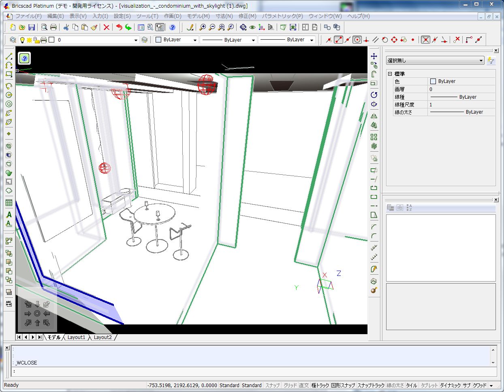The height and width of the screenshot is (392, 504).
Task: Toggle 極トラック in status bar
Action: coord(320,386)
